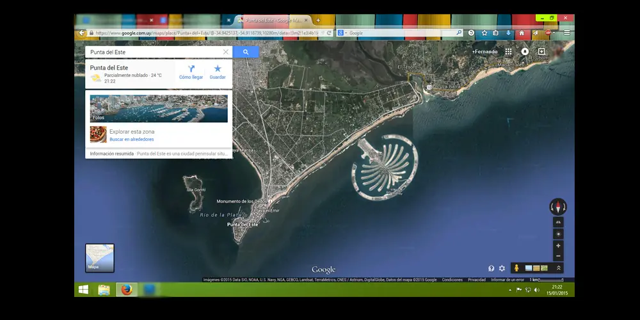Expand the Información resumida section
This screenshot has width=640, height=320.
159,154
